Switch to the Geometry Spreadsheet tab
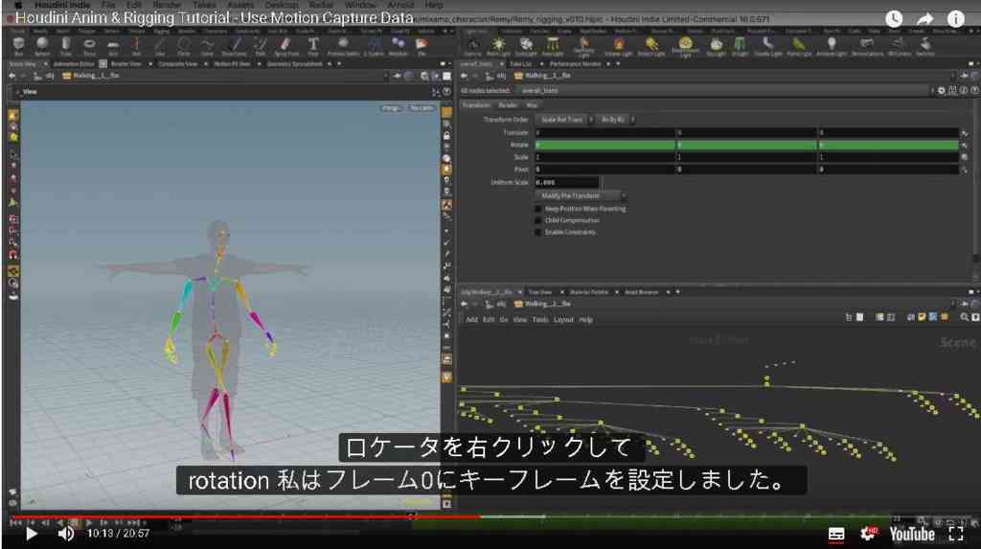 (x=294, y=64)
